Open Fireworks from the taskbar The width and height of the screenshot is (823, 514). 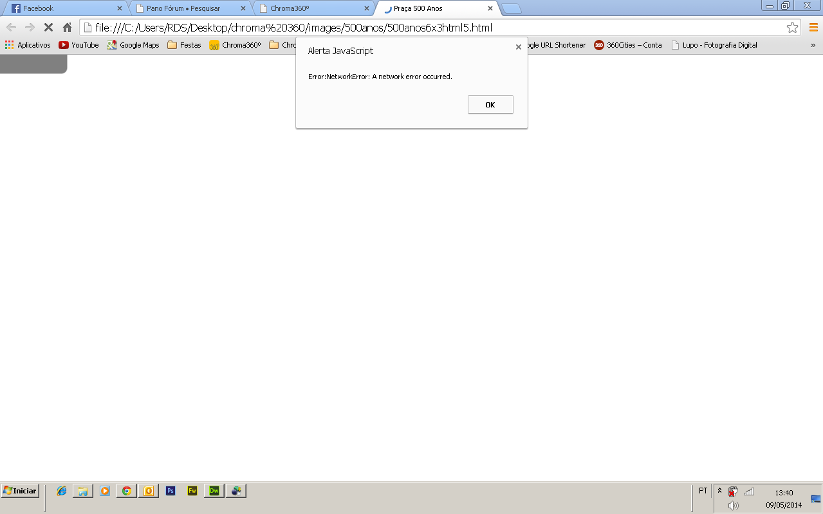tap(192, 491)
